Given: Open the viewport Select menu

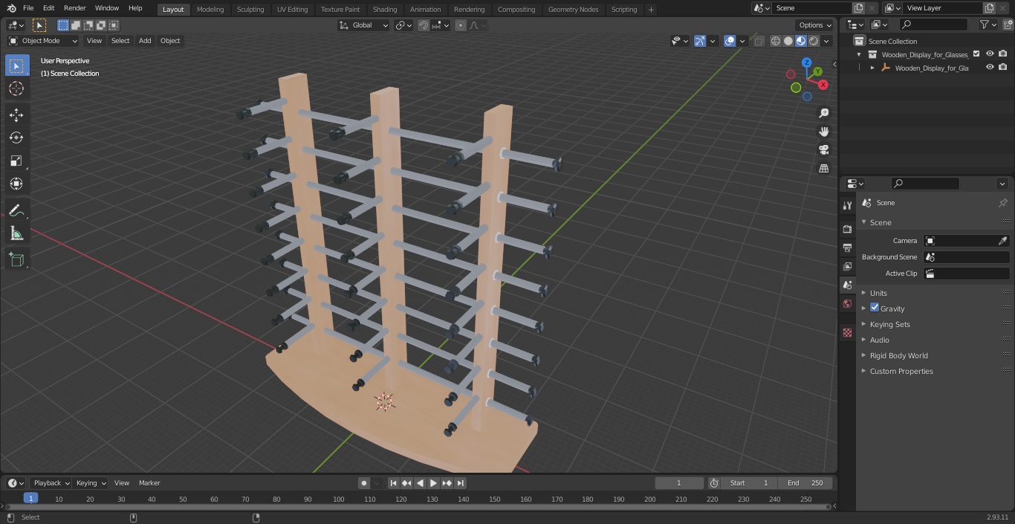Looking at the screenshot, I should (120, 41).
